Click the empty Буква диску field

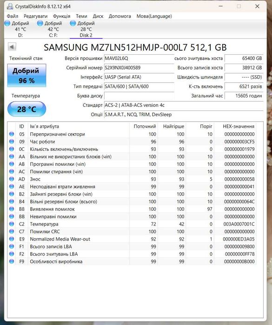139,96
